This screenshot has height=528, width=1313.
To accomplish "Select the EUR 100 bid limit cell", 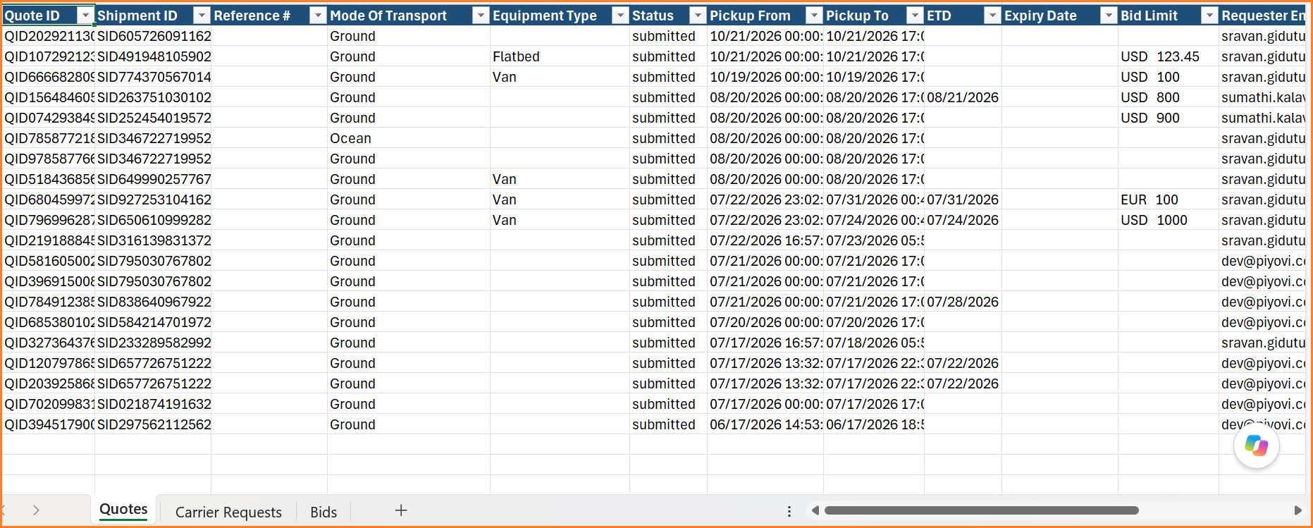I will pos(1168,199).
